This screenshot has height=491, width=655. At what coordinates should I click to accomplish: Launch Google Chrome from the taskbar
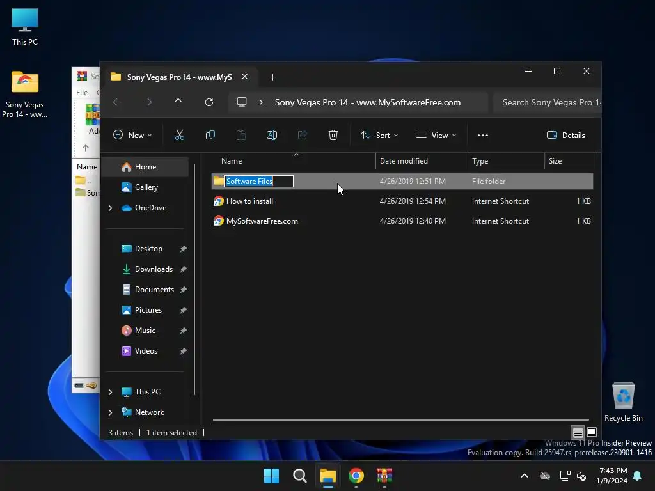click(x=356, y=476)
